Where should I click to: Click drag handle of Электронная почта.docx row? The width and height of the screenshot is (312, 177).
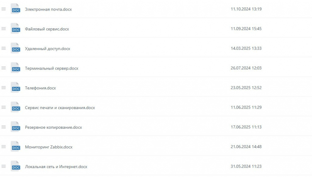coord(4,9)
